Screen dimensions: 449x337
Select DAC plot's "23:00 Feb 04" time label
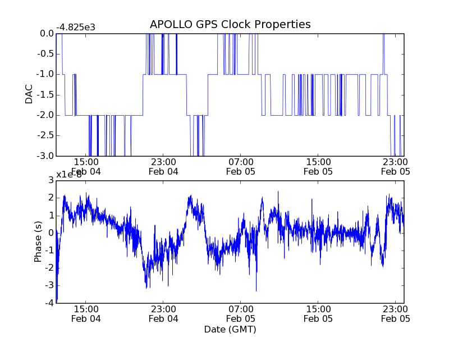(x=163, y=167)
